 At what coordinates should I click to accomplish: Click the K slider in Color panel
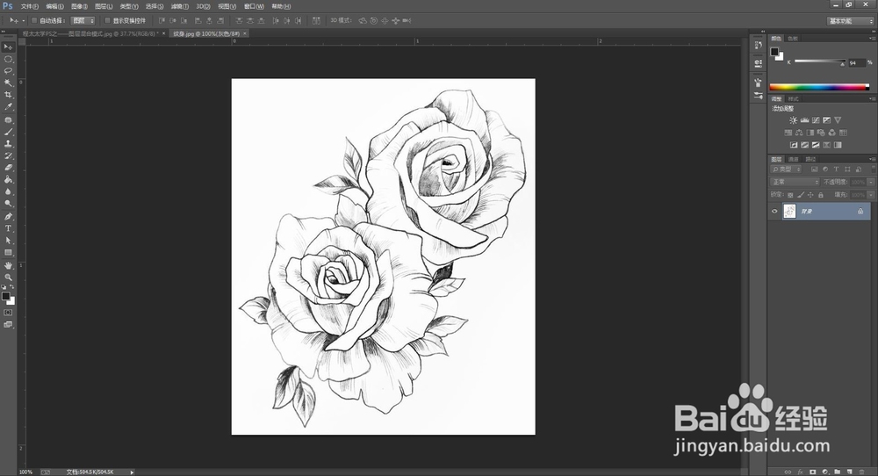click(820, 61)
